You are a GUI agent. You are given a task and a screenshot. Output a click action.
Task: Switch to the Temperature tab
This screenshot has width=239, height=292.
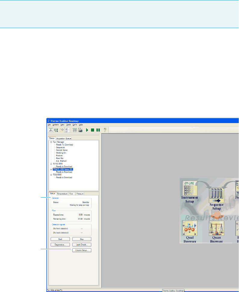click(x=62, y=194)
